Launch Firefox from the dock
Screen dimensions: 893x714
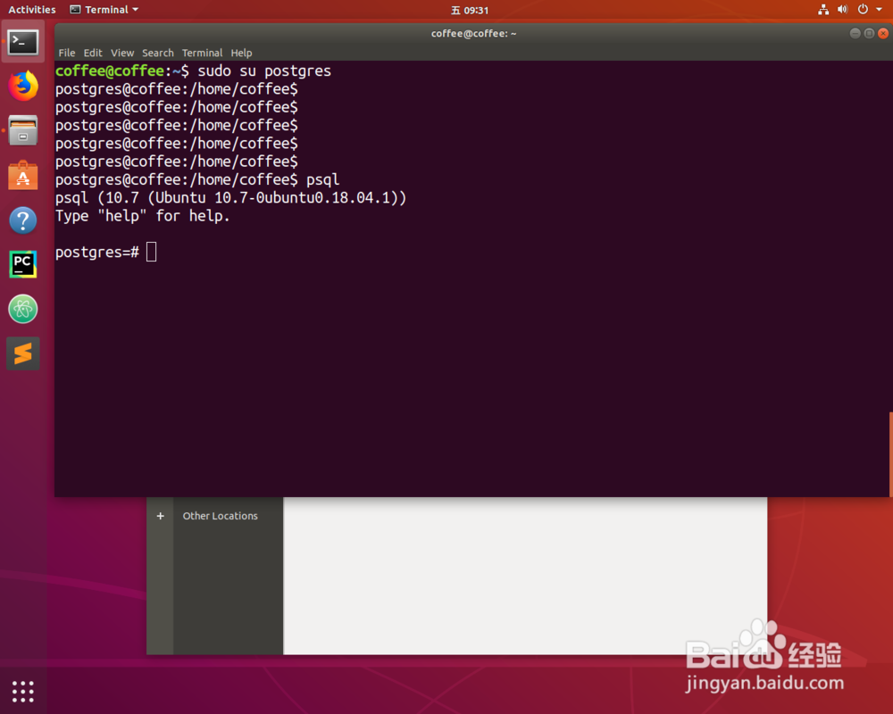point(23,86)
